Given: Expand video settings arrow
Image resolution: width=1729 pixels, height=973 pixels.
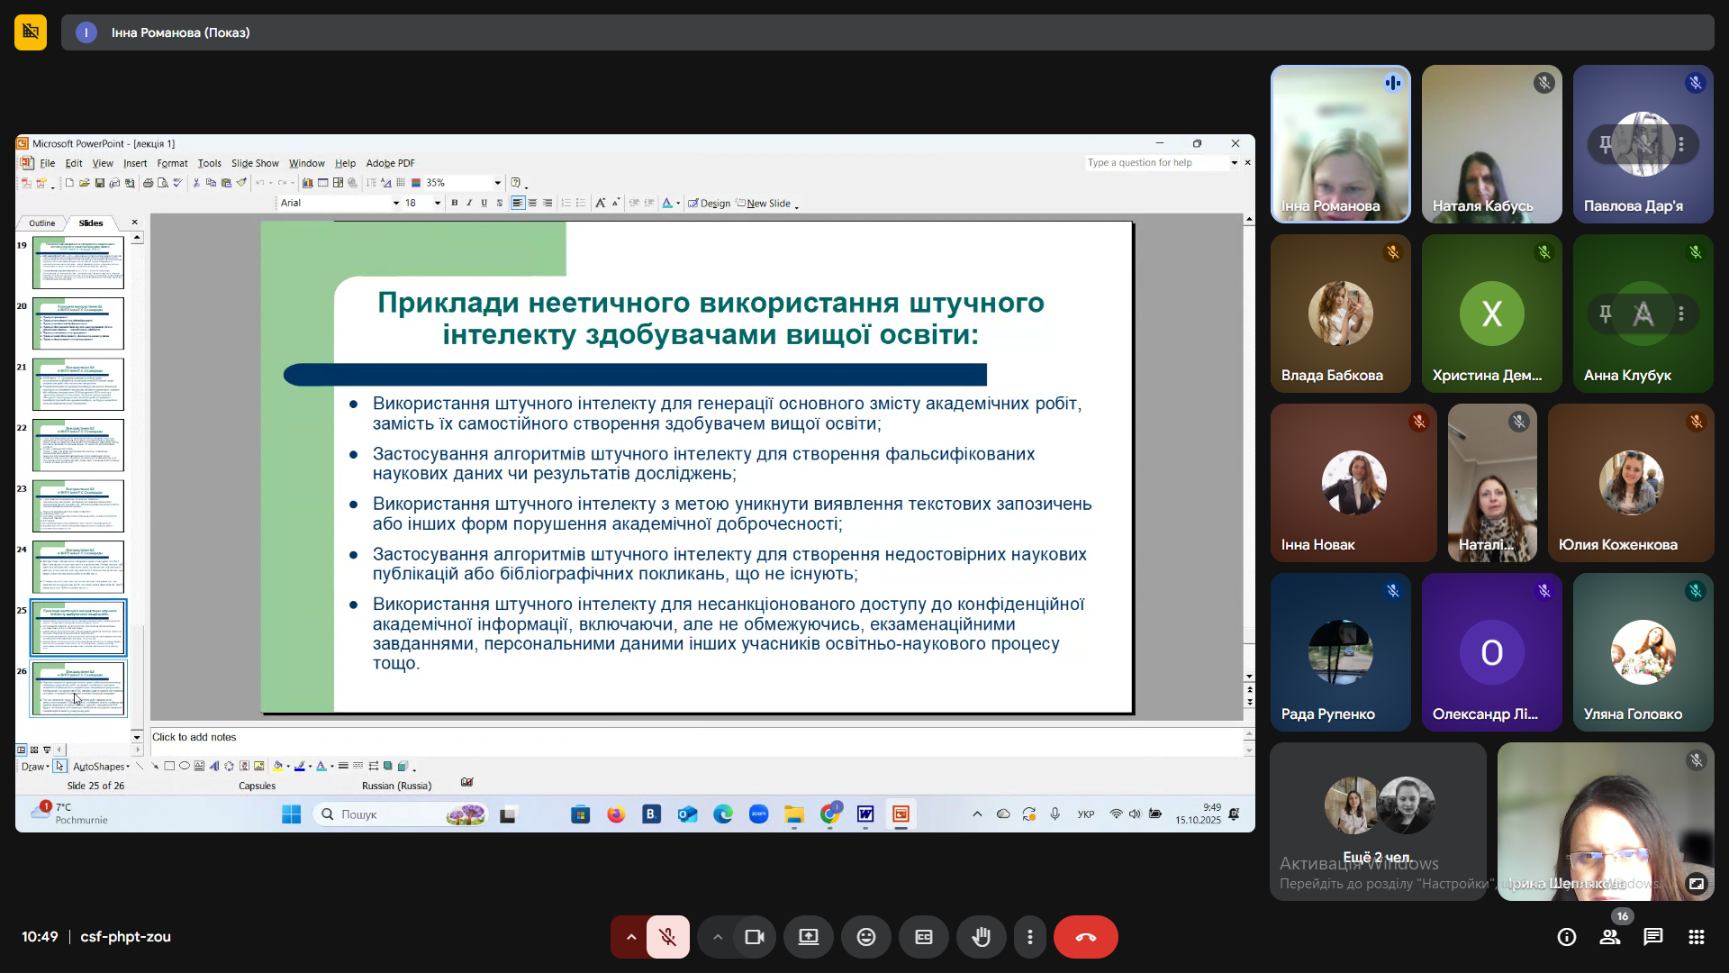Looking at the screenshot, I should 717,937.
